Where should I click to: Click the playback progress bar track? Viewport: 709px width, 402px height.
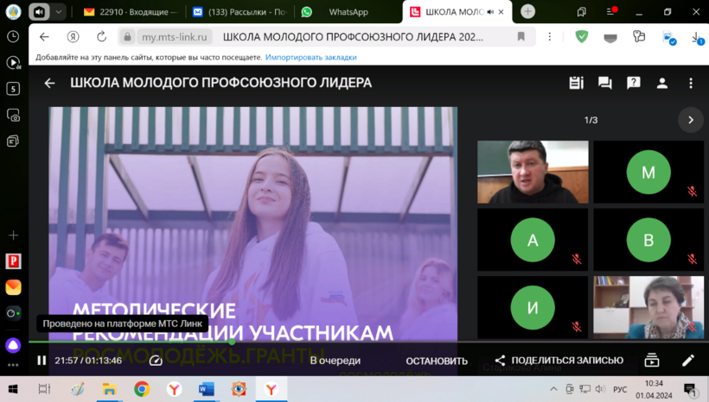coord(368,342)
